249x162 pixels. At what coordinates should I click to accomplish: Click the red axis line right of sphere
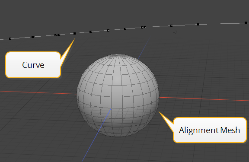pyautogui.click(x=204, y=99)
